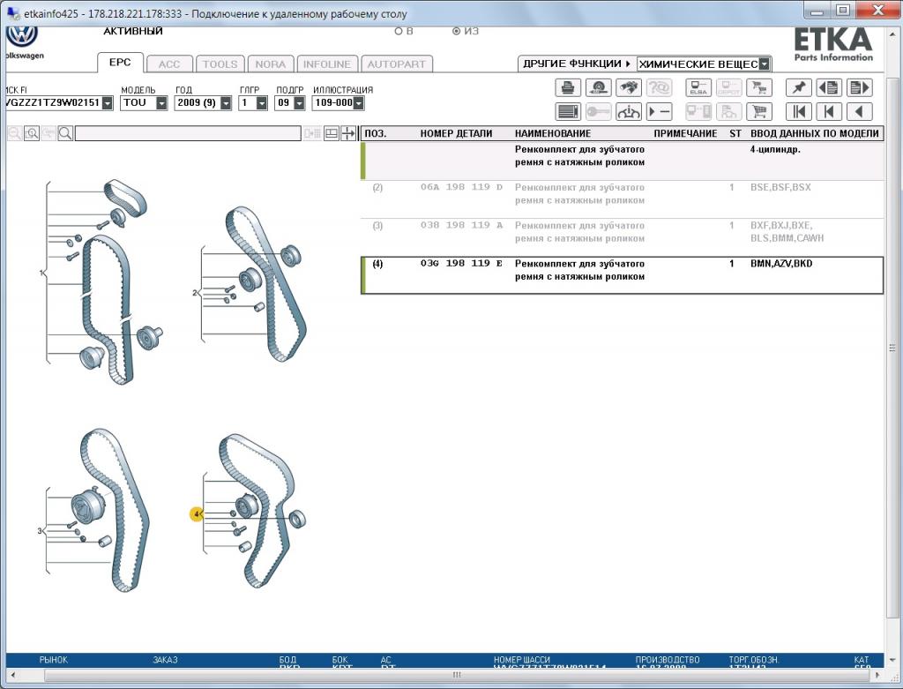Click the magnifier icon next to search field
The width and height of the screenshot is (903, 689).
coord(65,133)
